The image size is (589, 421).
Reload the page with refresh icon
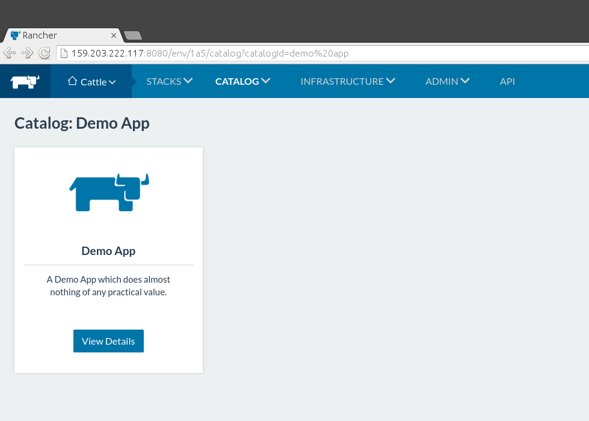[45, 53]
